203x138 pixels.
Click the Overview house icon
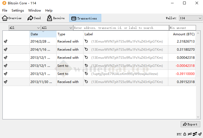pos(5,18)
